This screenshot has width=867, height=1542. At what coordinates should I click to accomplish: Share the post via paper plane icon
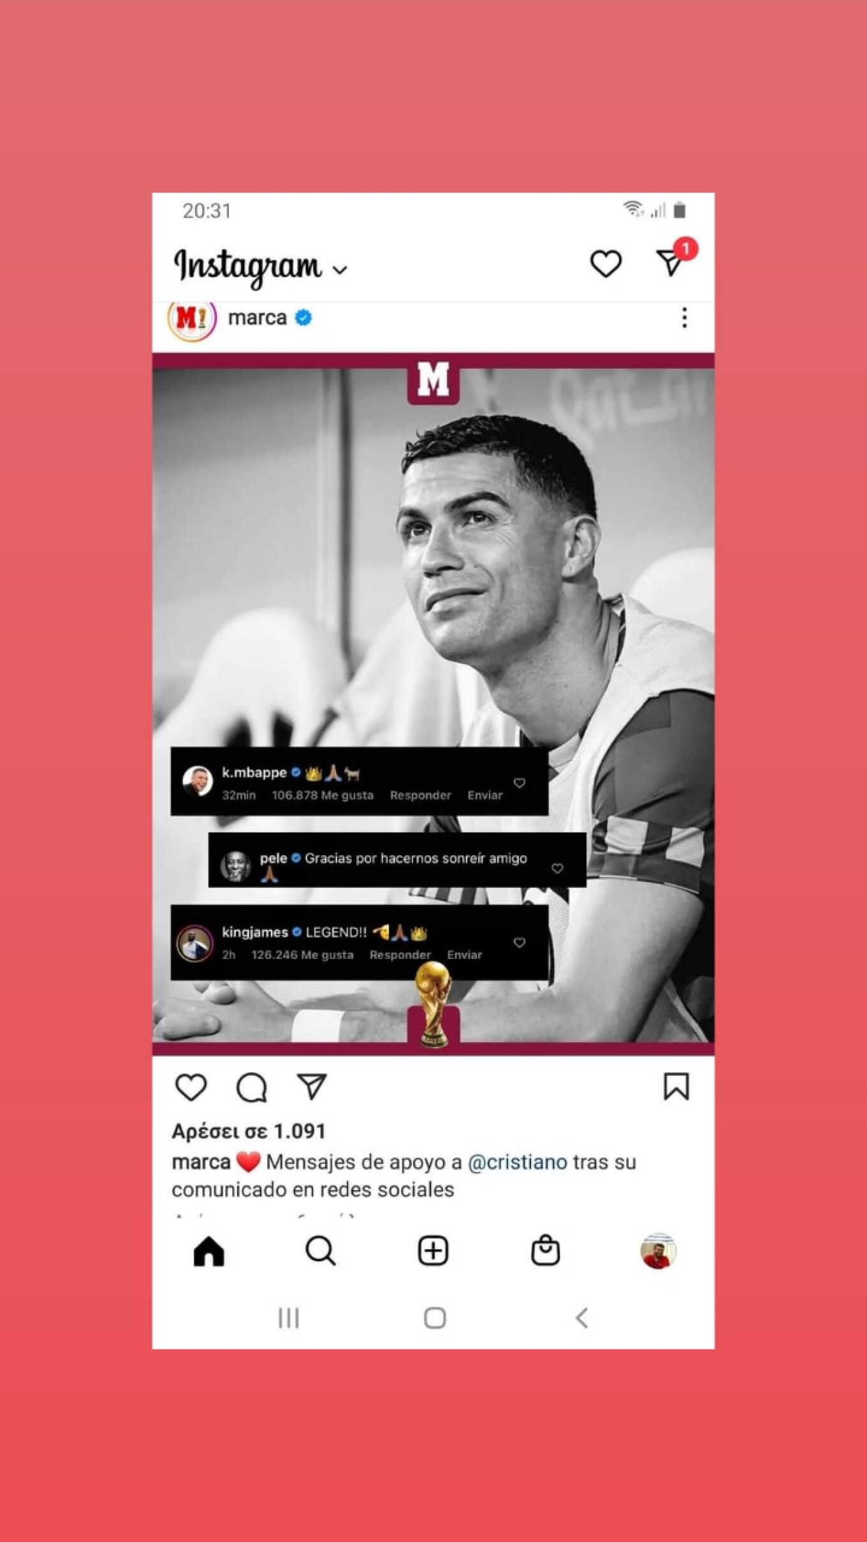coord(312,1087)
